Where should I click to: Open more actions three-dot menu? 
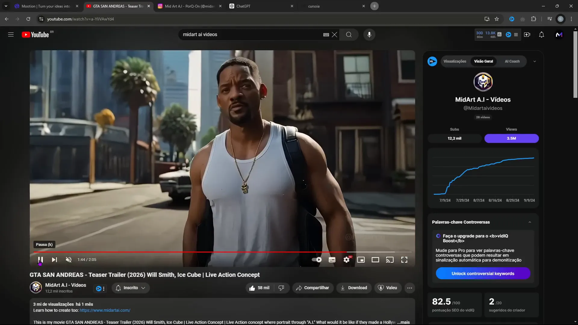[x=410, y=288]
